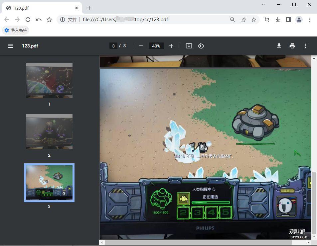Screen dimensions: 317x246
Task: Close the 123.pdf tab
Action: click(77, 8)
